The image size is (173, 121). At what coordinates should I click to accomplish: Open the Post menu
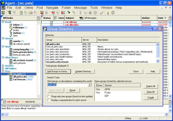tap(40, 8)
